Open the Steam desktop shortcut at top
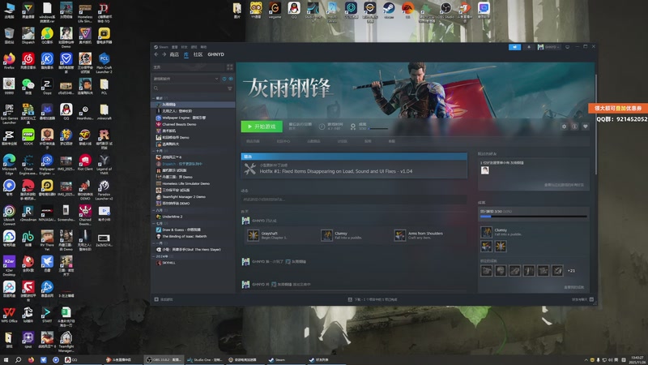The width and height of the screenshot is (648, 365). coord(389,10)
